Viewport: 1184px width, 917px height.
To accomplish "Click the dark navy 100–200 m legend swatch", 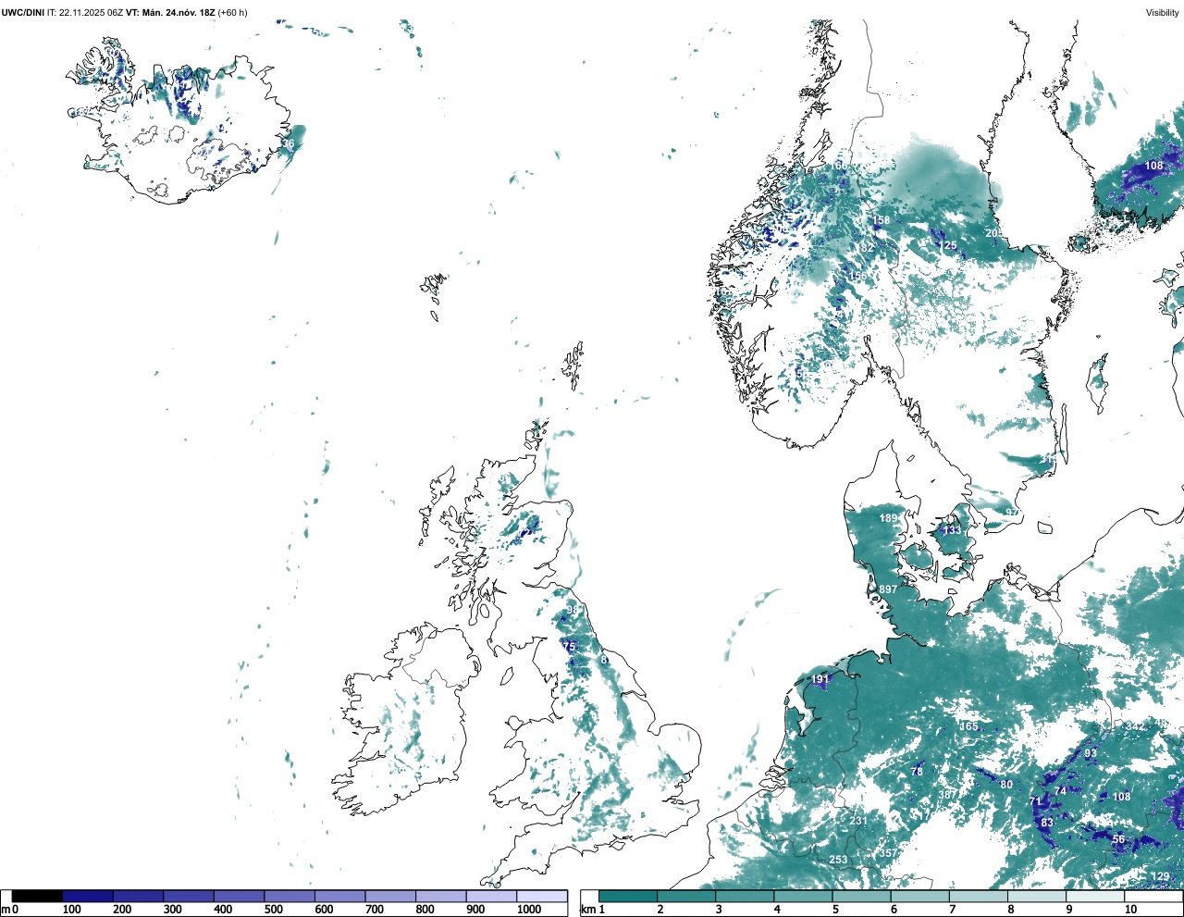I will (88, 896).
